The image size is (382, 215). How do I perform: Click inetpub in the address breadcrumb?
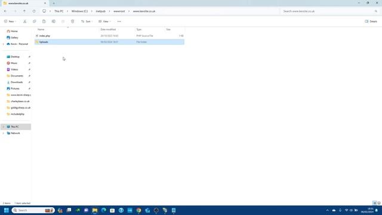pos(101,11)
